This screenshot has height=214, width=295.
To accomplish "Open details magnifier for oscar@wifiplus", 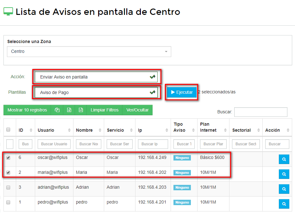I will [x=284, y=159].
